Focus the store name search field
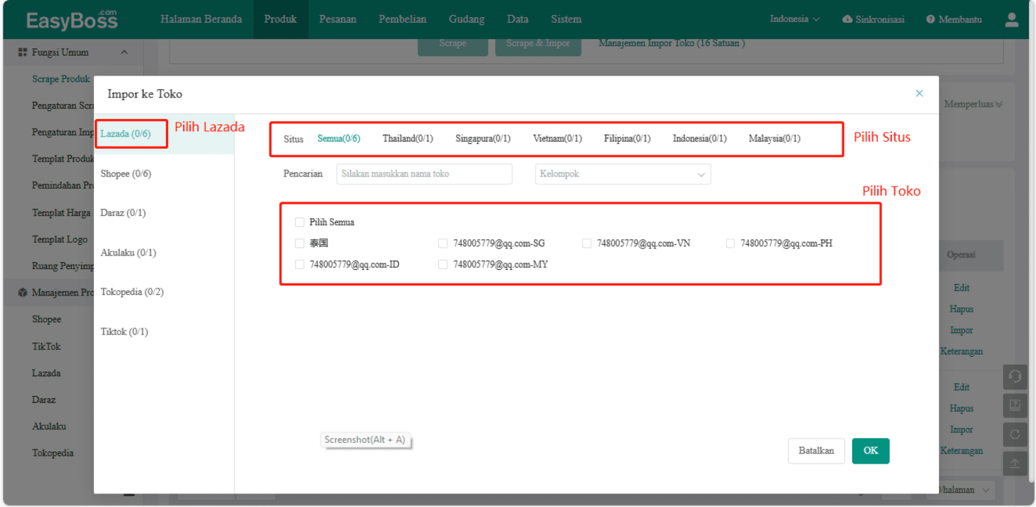1036x507 pixels. [424, 174]
